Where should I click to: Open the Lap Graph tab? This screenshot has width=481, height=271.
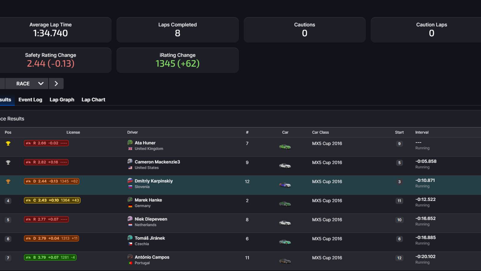tap(62, 100)
